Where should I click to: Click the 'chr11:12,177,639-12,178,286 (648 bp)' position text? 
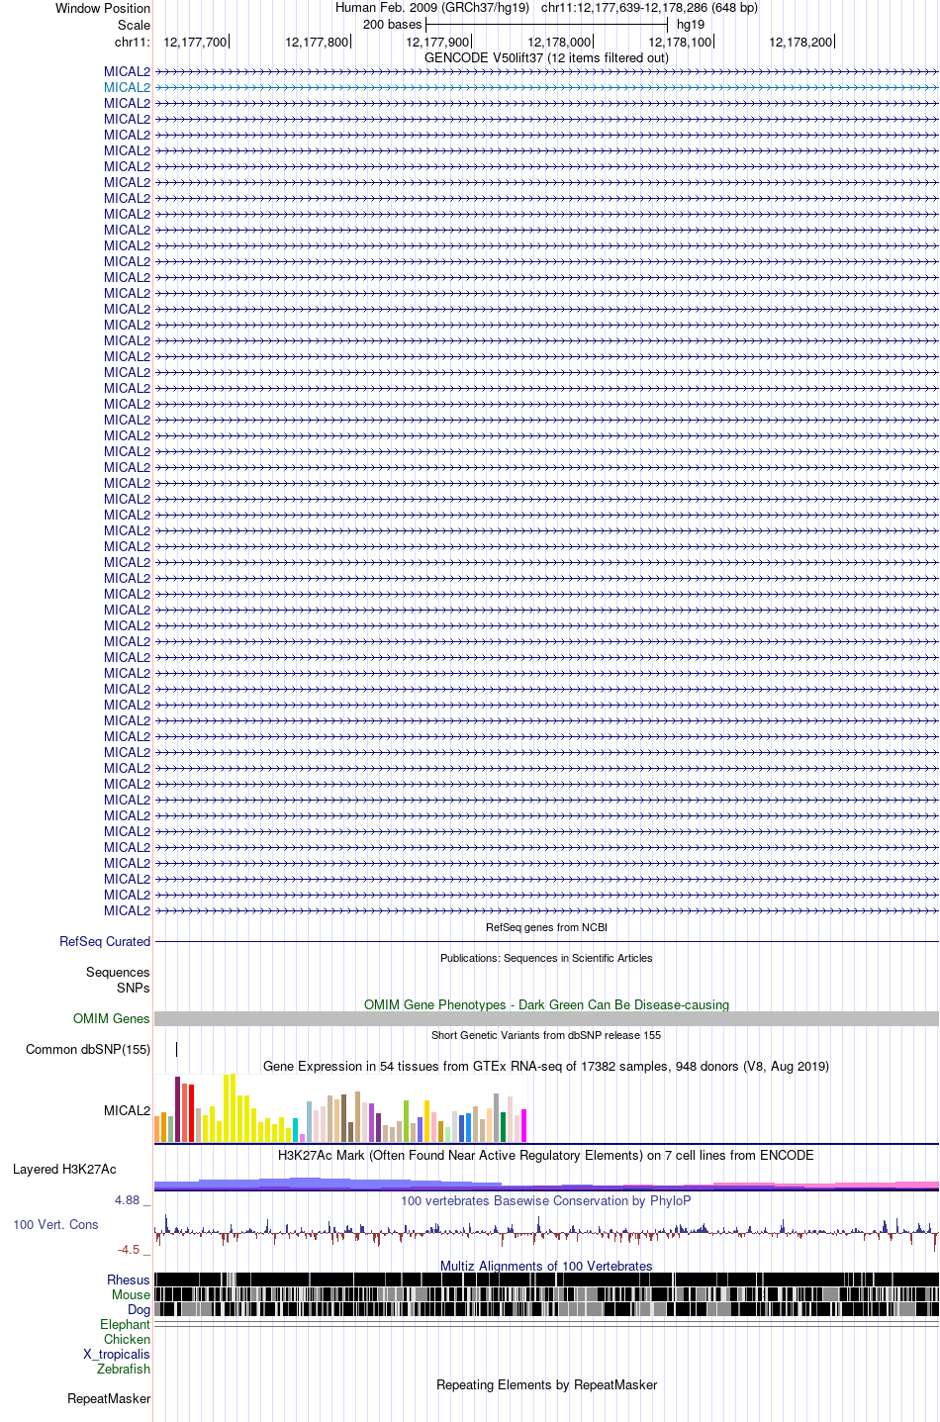pos(649,8)
